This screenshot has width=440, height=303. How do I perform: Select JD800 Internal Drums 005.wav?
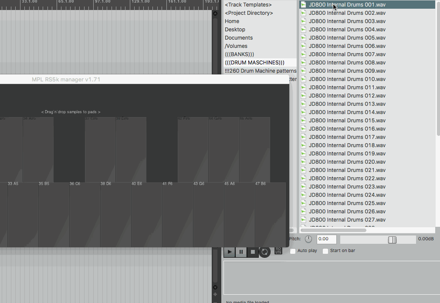[x=367, y=38]
